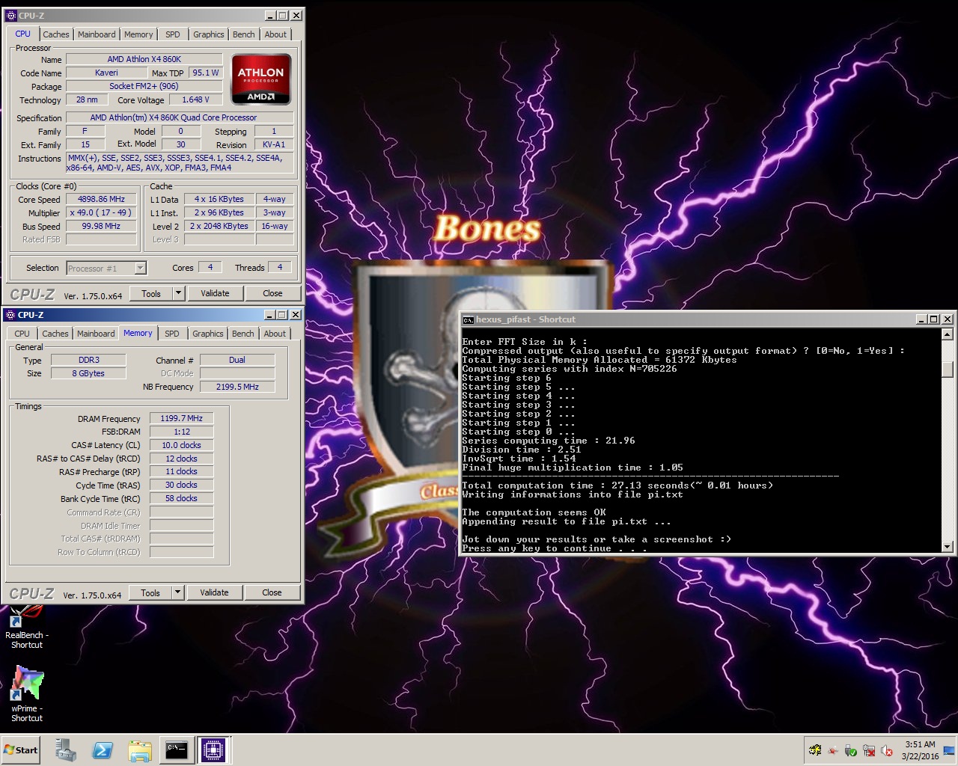Open the wPrime desktop shortcut
Viewport: 958px width, 766px height.
(x=26, y=693)
